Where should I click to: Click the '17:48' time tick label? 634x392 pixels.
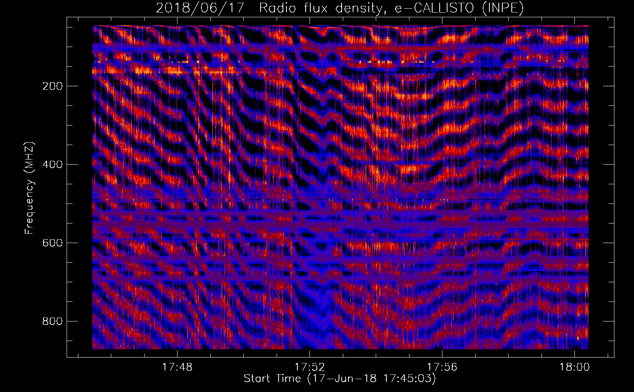177,367
